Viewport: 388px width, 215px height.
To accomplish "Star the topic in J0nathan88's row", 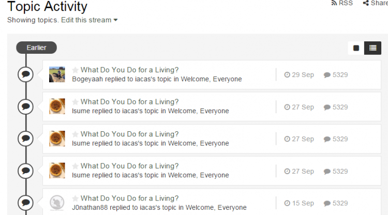I will point(76,198).
